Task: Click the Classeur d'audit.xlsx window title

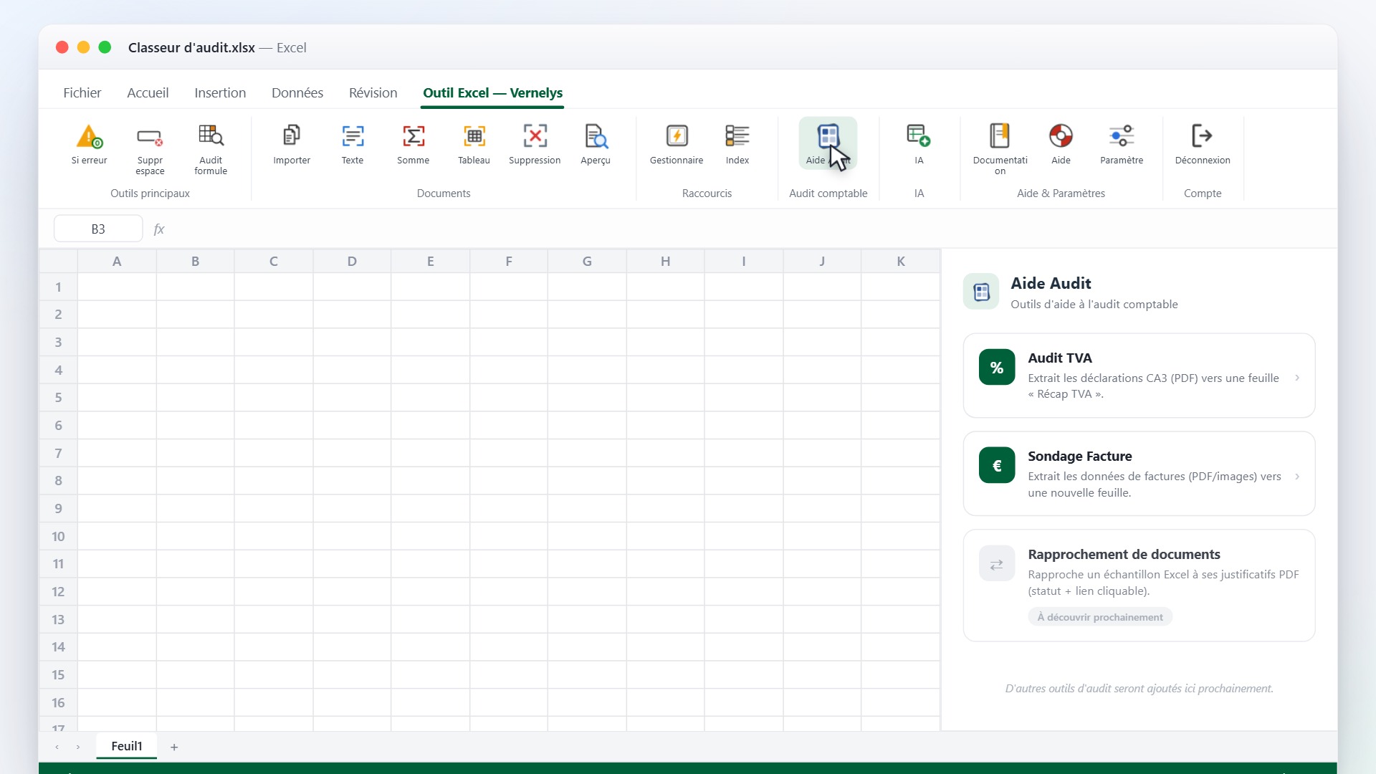Action: click(x=191, y=48)
